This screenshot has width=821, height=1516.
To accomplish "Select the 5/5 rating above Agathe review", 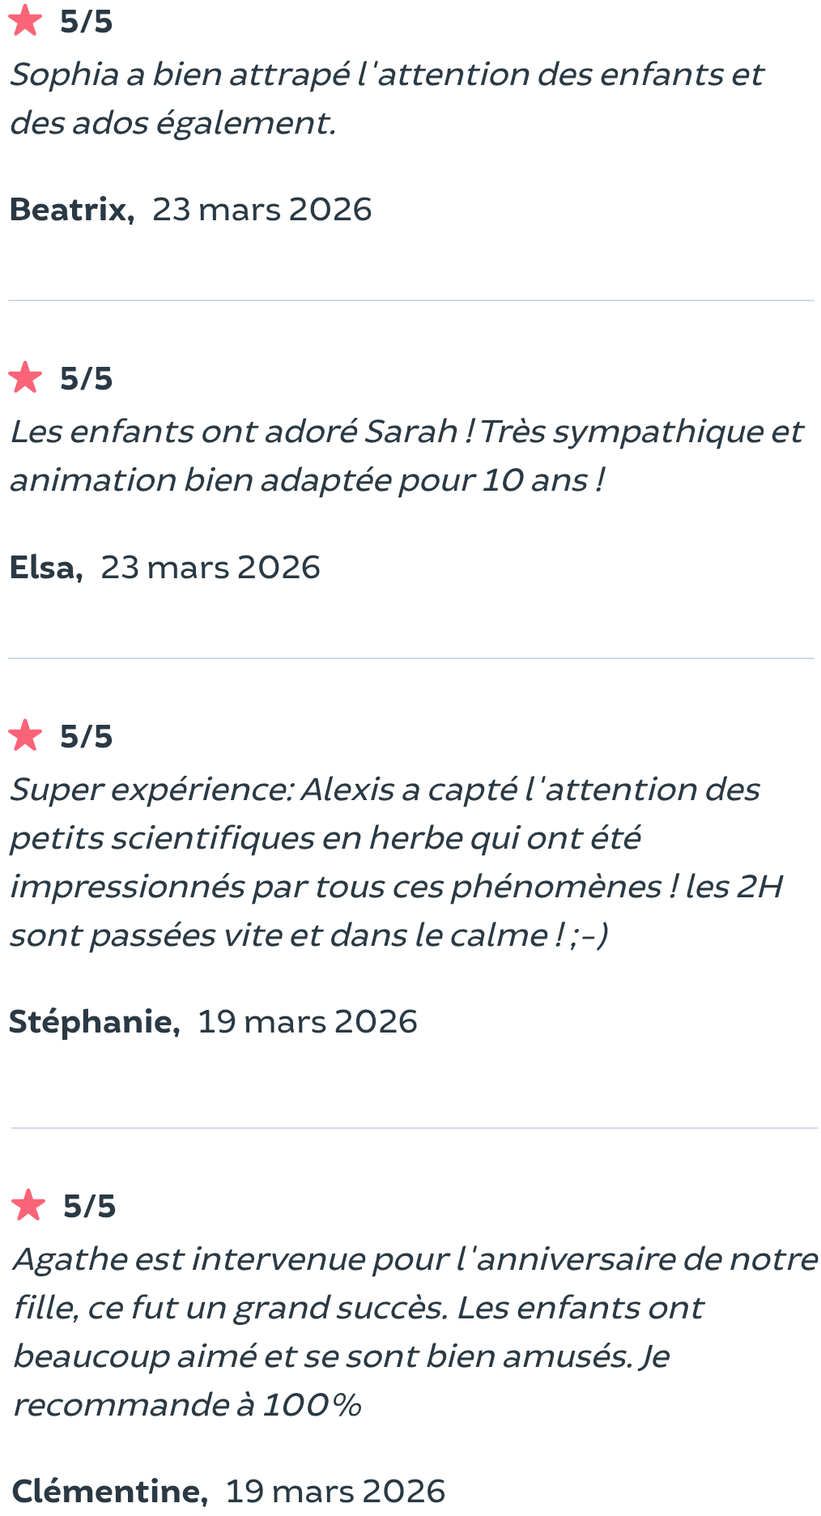I will [x=89, y=1207].
